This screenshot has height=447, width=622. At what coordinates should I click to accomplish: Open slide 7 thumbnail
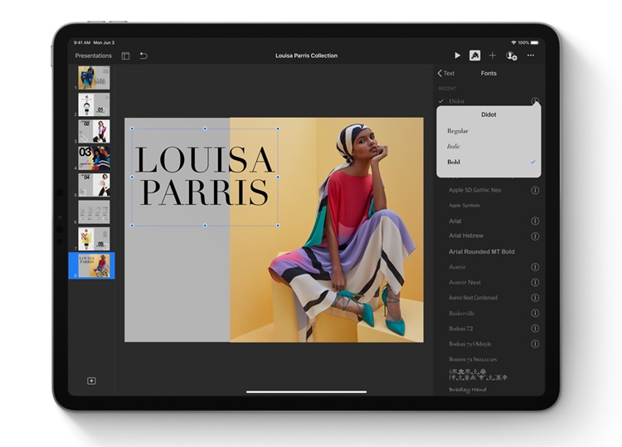coord(94,239)
